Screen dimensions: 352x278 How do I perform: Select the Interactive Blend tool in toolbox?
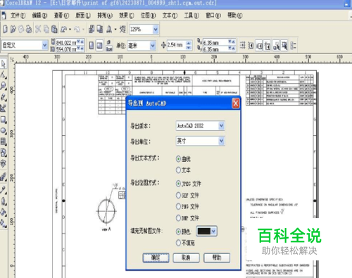(x=4, y=177)
